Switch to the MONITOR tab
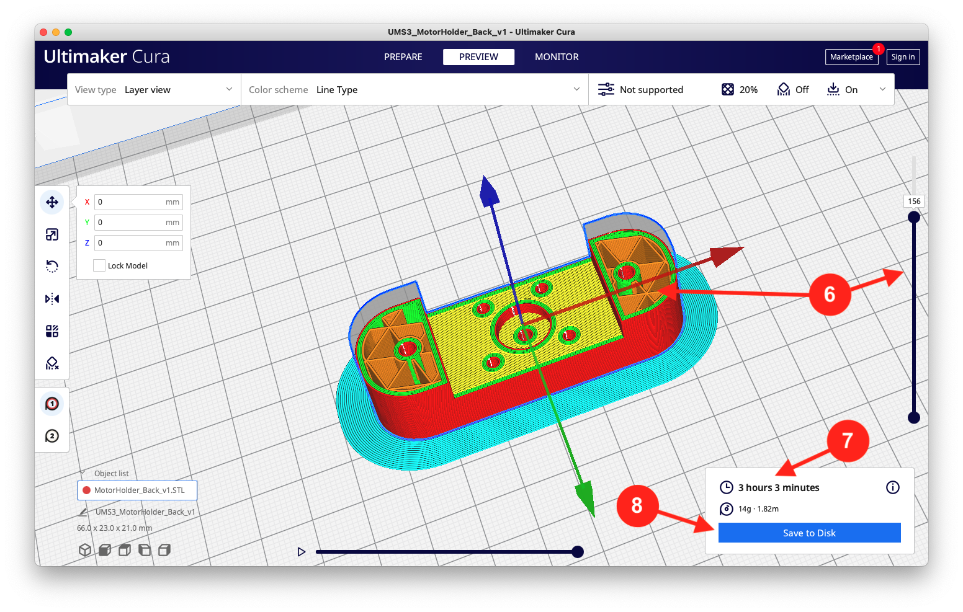Screen dimensions: 963x612 (x=556, y=56)
